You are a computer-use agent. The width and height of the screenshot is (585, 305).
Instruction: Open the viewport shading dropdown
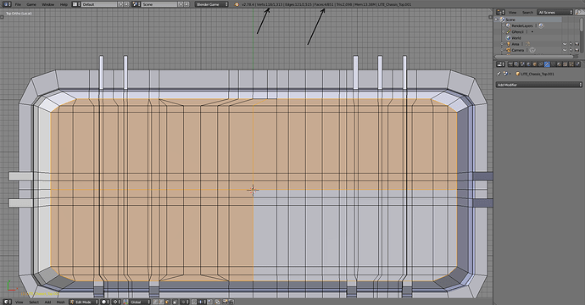105,302
